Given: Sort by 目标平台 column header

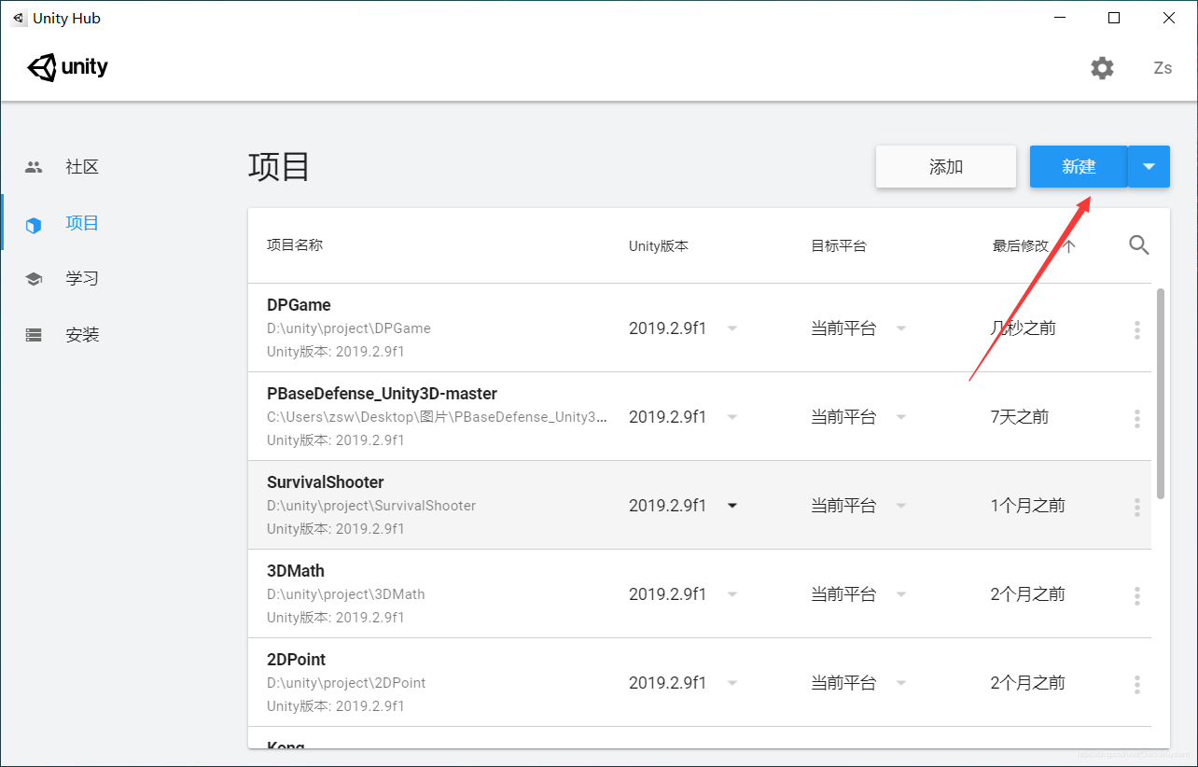Looking at the screenshot, I should tap(839, 246).
